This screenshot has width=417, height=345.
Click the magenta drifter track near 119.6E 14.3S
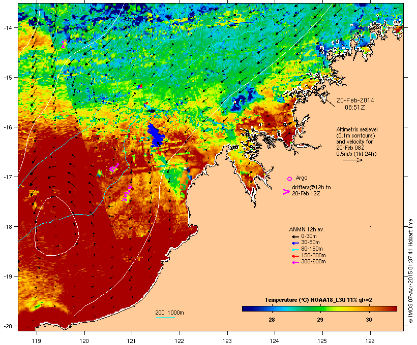tap(64, 44)
